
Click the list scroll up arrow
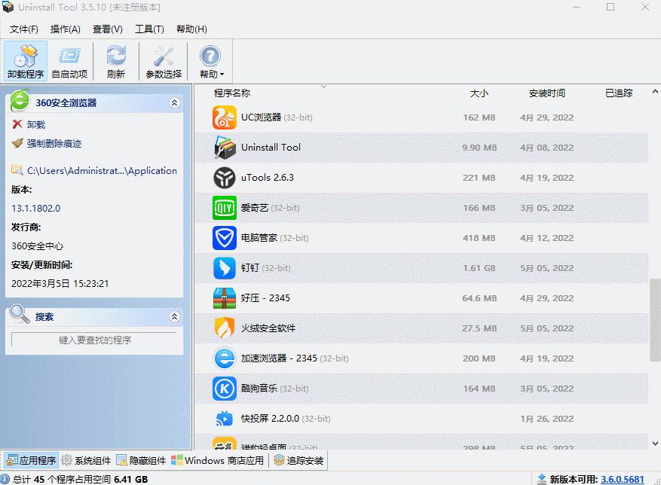(x=655, y=91)
